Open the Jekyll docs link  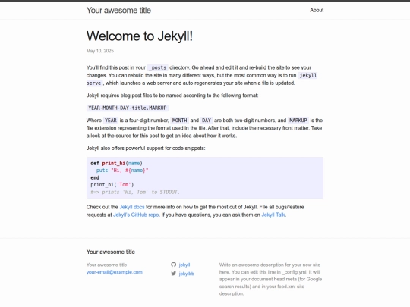(x=132, y=207)
